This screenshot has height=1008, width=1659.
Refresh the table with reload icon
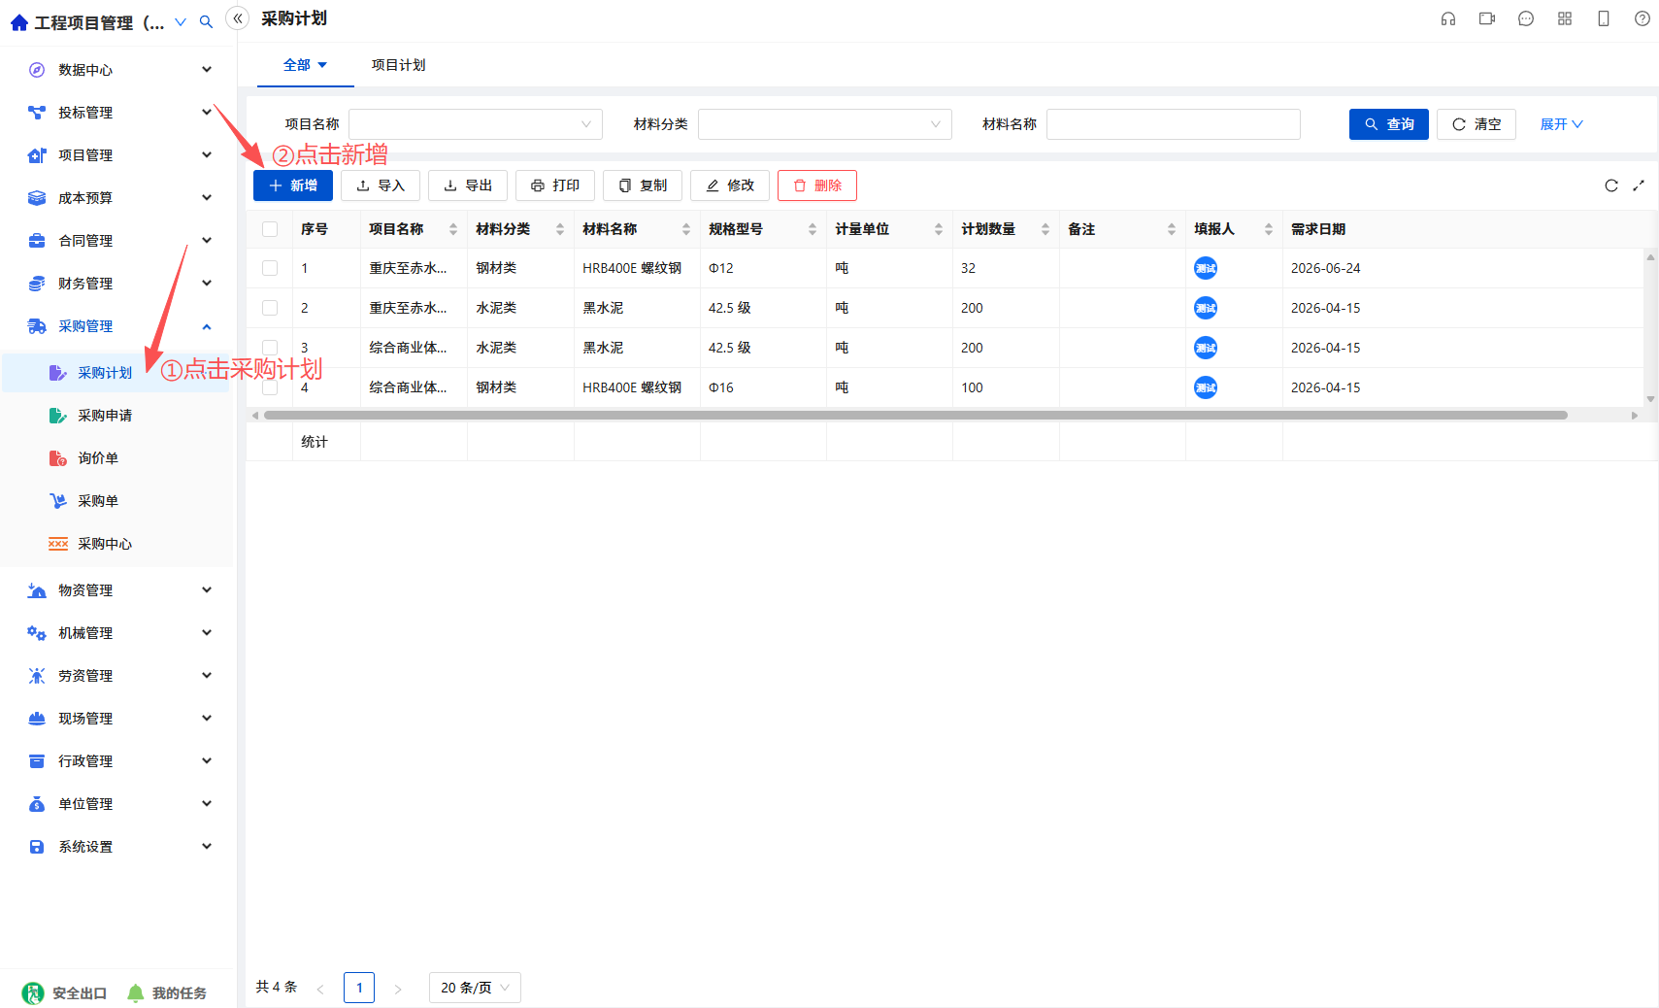[x=1611, y=185]
